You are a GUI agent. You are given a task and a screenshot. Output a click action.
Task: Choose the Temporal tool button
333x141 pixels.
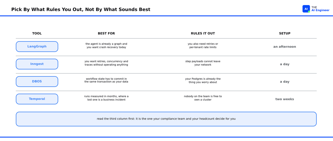coord(37,99)
